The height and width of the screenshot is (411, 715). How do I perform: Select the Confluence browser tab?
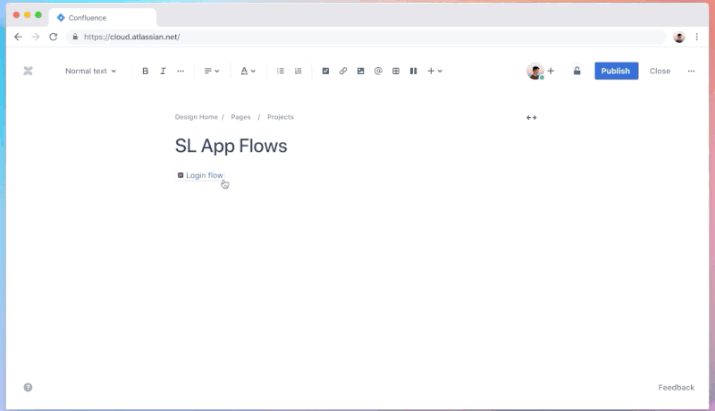coord(103,18)
